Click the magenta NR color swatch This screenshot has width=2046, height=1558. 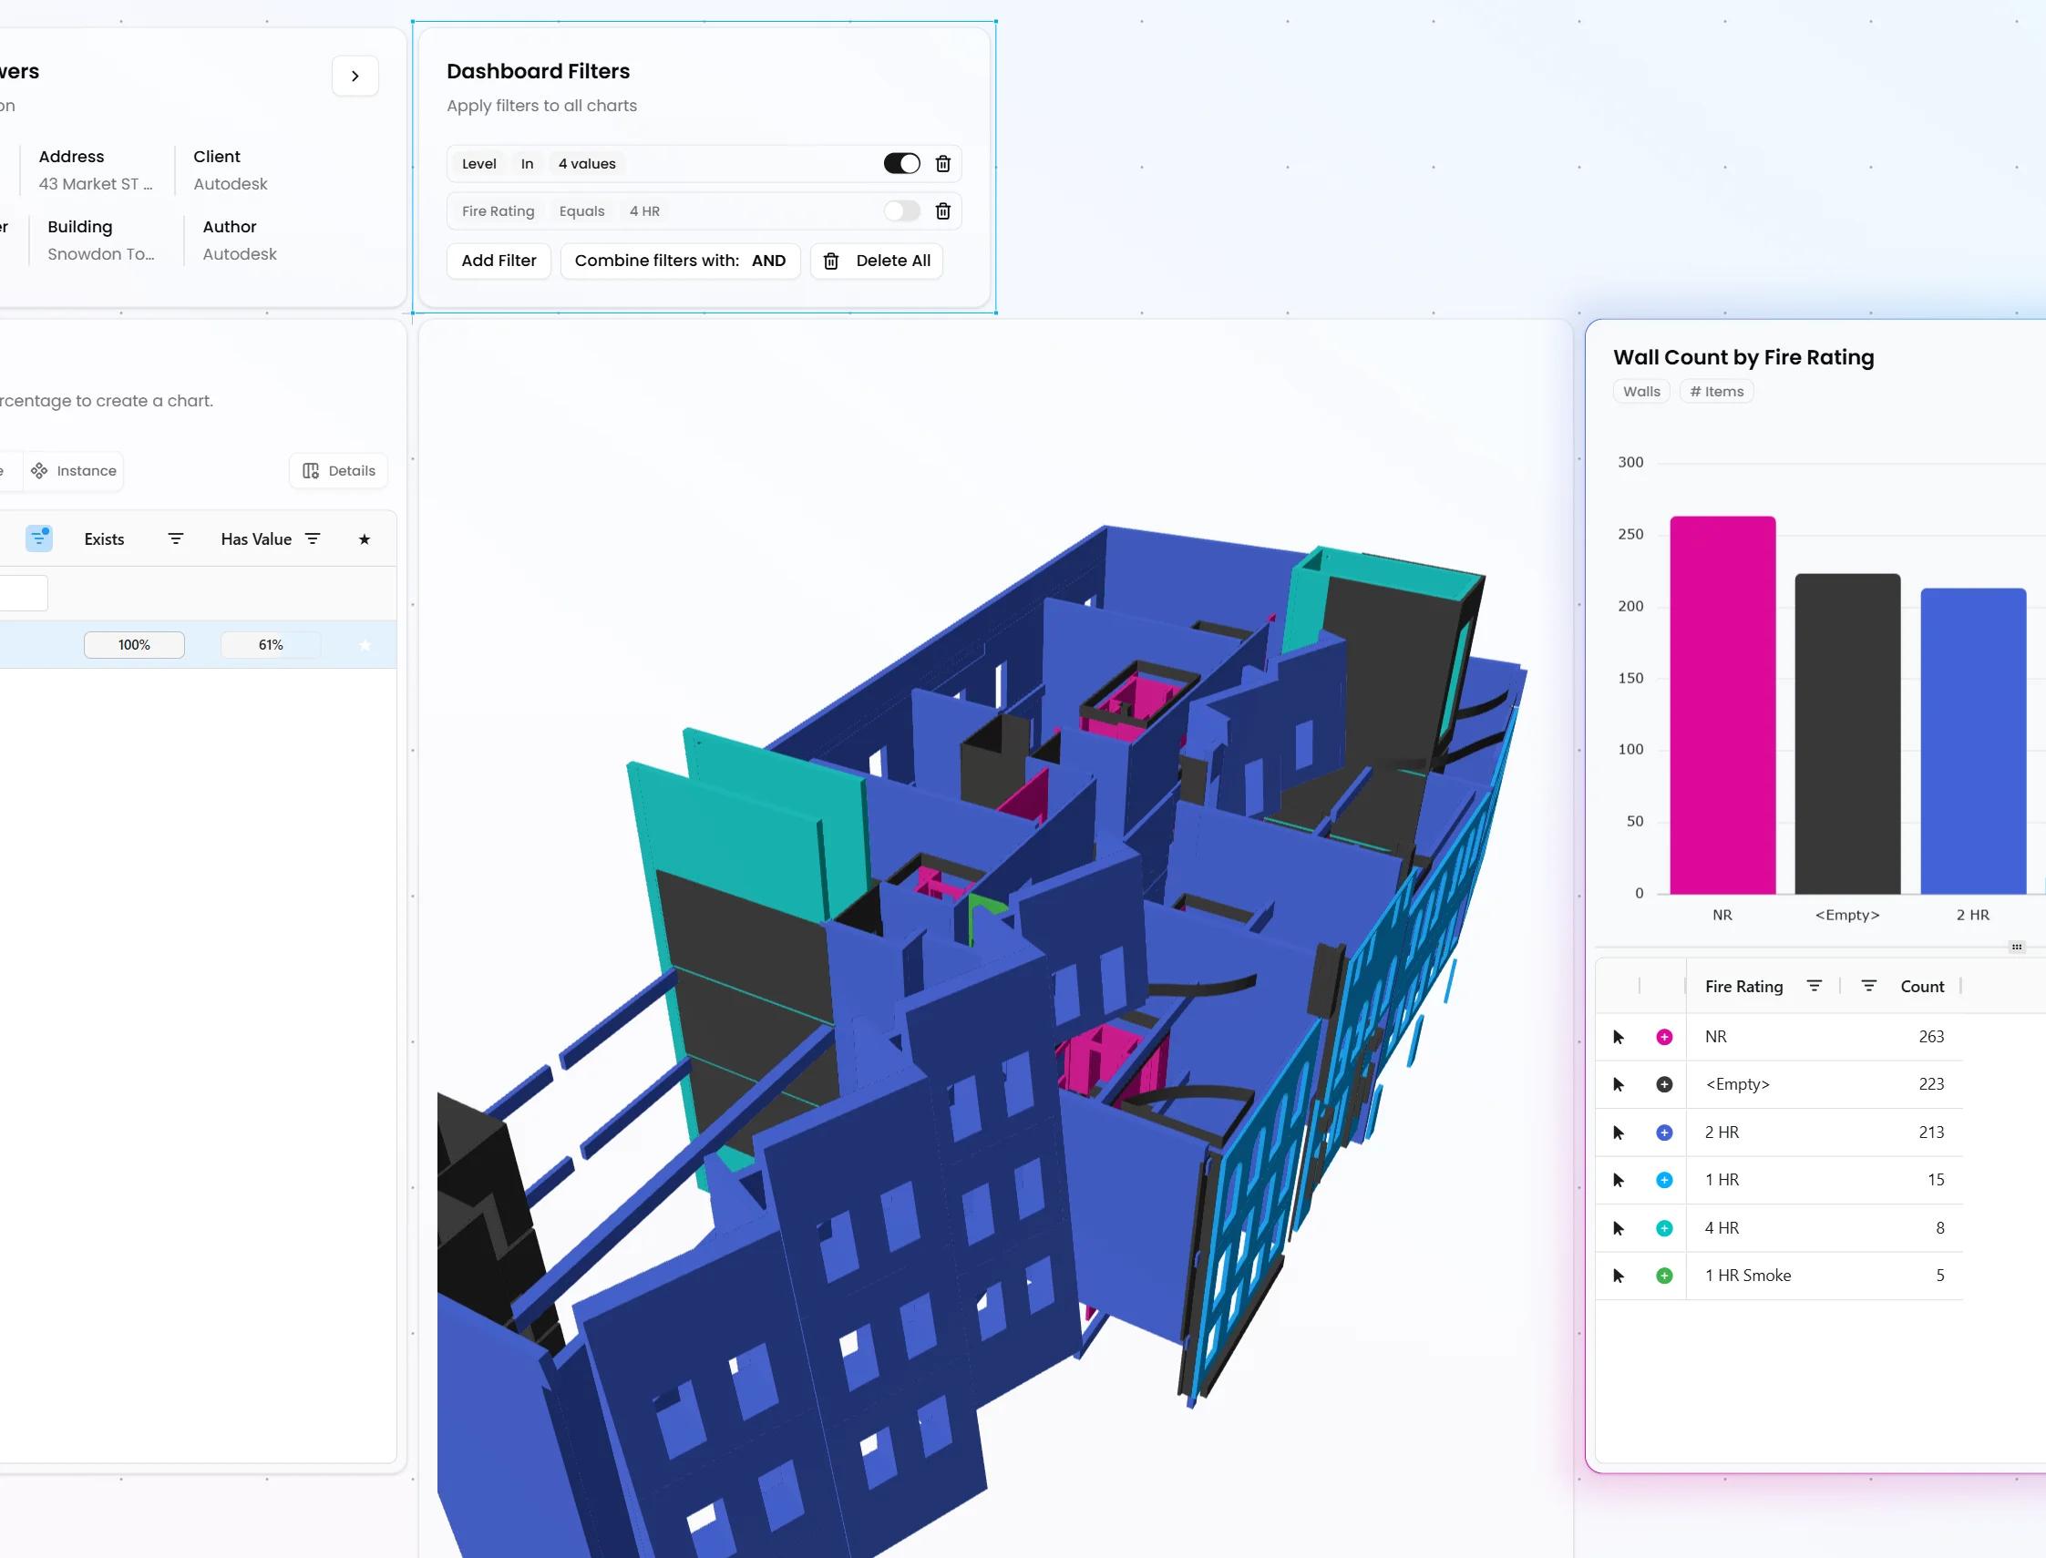tap(1664, 1037)
